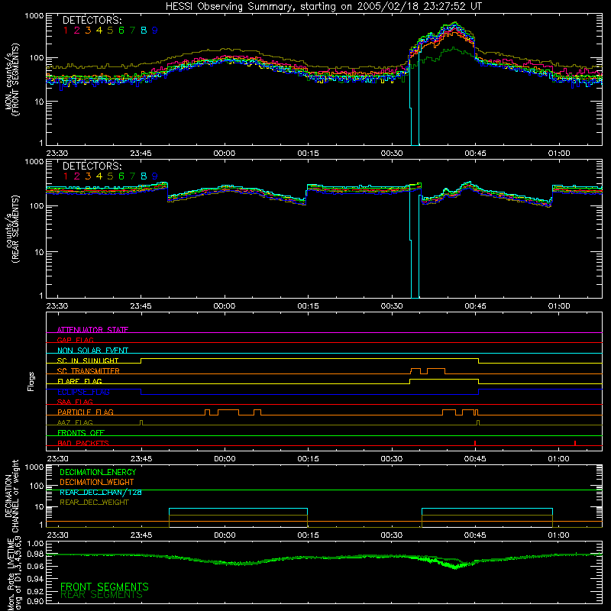Click the DECIMATION_ENERGY legend label

point(98,472)
